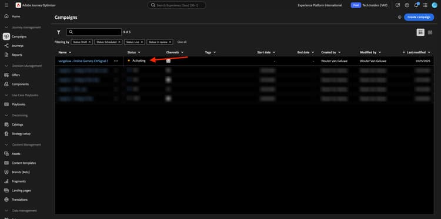The width and height of the screenshot is (441, 219).
Task: Remove the Status: Scheduled filter chip
Action: (x=119, y=42)
